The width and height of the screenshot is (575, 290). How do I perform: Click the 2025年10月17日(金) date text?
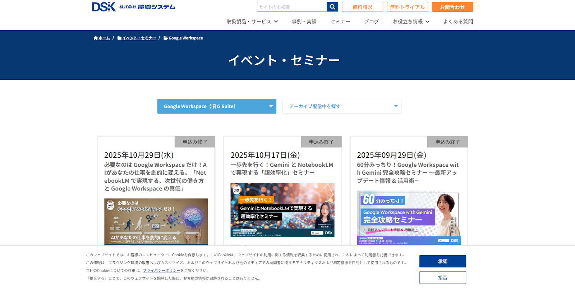265,155
